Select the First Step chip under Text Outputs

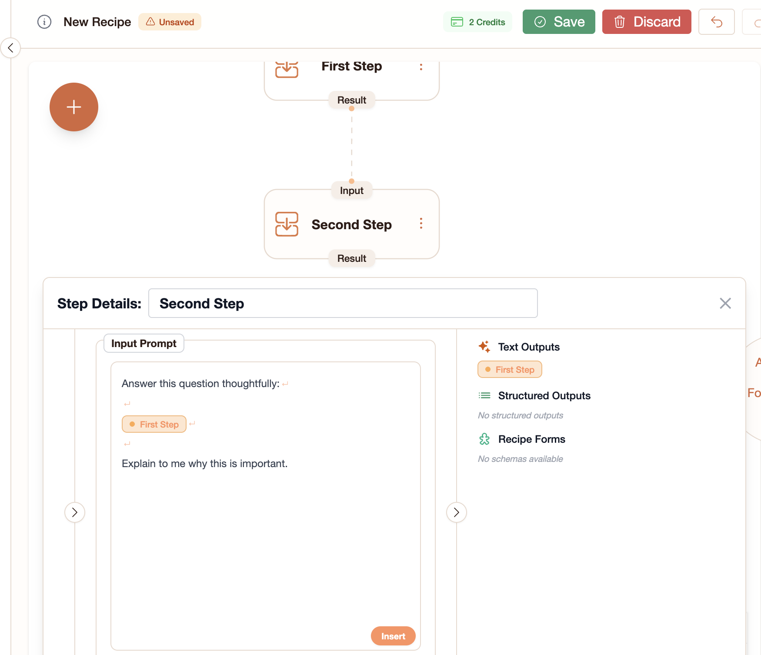509,369
